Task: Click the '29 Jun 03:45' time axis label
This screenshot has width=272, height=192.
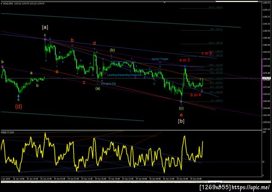Action: (x=60, y=179)
